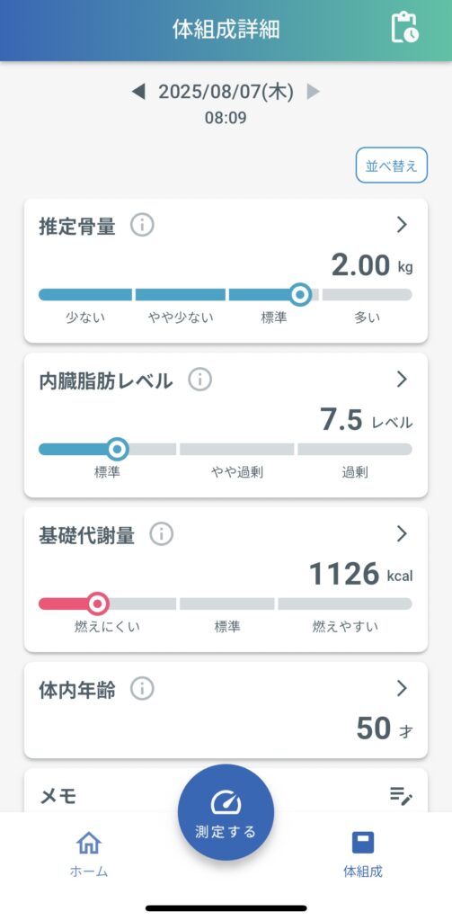Click the red 基礎代謝量 gauge marker
The width and height of the screenshot is (452, 921).
pos(98,604)
